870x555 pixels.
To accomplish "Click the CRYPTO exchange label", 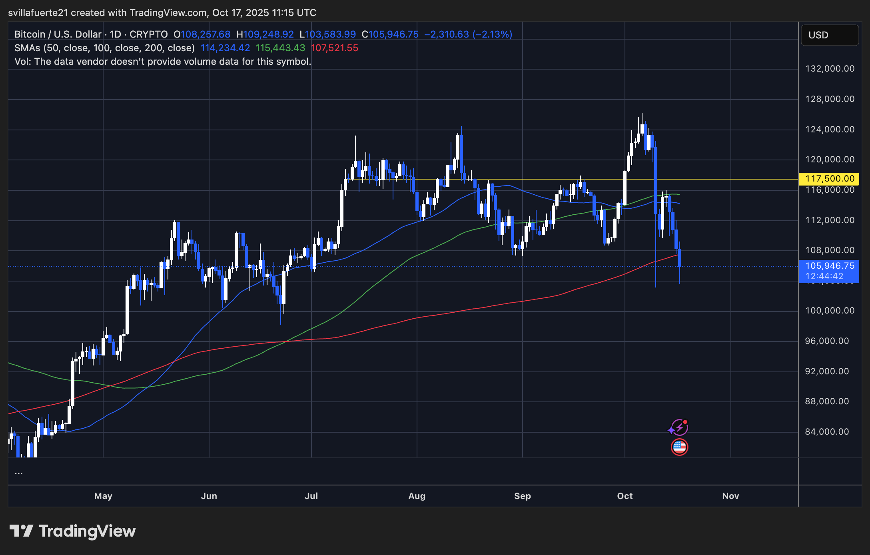I will (x=149, y=34).
